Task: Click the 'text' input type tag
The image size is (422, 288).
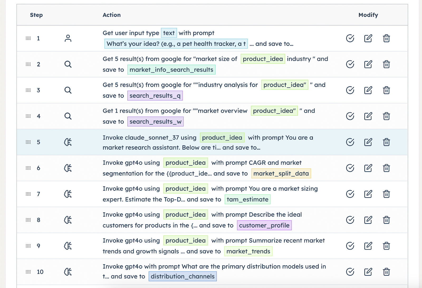Action: tap(169, 33)
